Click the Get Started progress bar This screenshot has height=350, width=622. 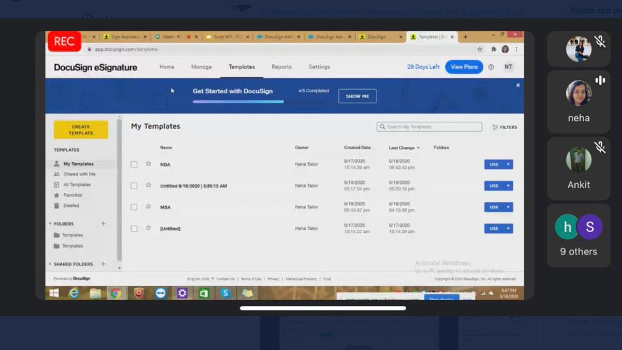(238, 102)
